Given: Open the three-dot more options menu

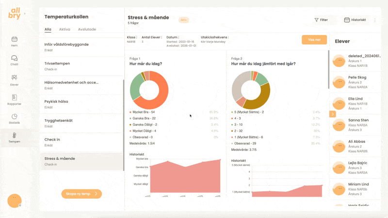Looking at the screenshot, I should tap(374, 20).
